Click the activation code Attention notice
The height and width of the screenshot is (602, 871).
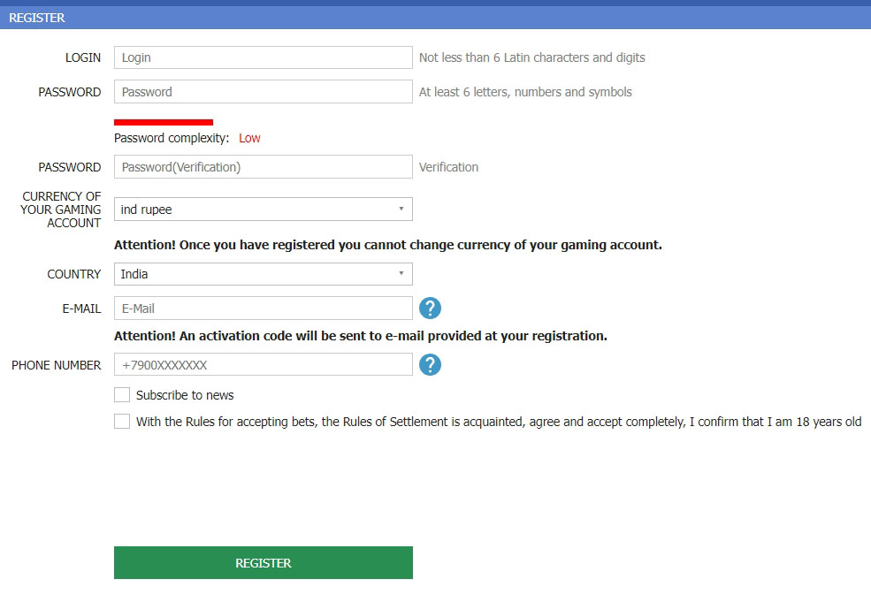[361, 336]
